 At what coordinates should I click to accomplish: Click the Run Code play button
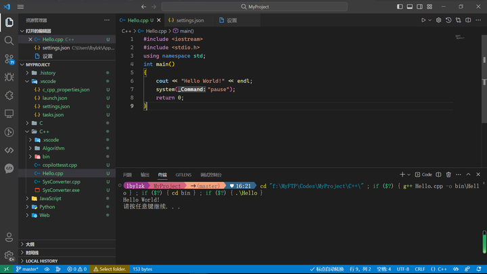[x=423, y=20]
